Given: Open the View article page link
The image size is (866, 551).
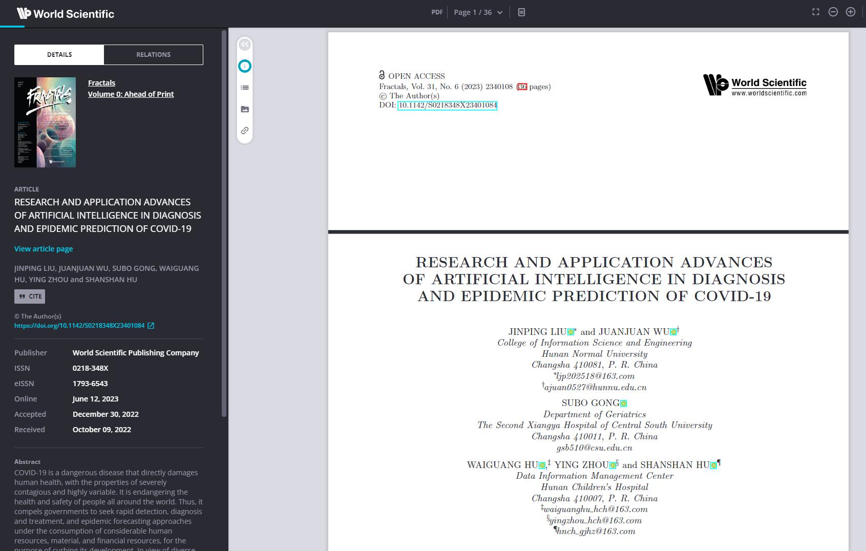Looking at the screenshot, I should coord(44,249).
